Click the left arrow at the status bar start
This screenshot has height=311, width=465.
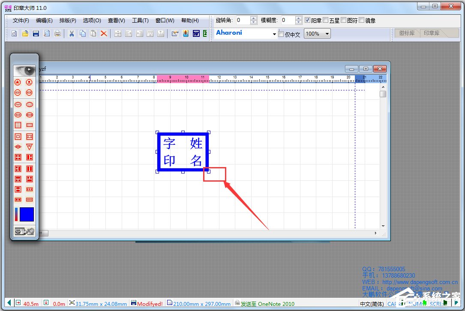[9, 303]
